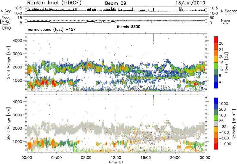Click the "-1000" tick on Velocity color bar

(x=225, y=144)
